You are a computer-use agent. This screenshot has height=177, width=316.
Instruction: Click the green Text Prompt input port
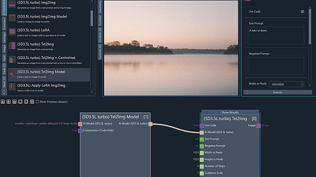click(x=202, y=139)
